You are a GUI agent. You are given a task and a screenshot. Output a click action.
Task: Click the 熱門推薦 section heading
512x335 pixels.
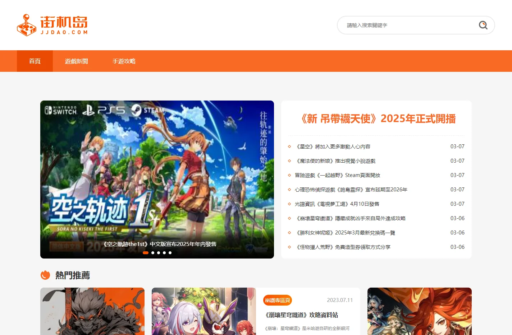tap(73, 275)
